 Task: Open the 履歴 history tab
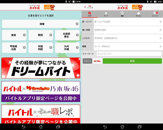tap(122, 14)
